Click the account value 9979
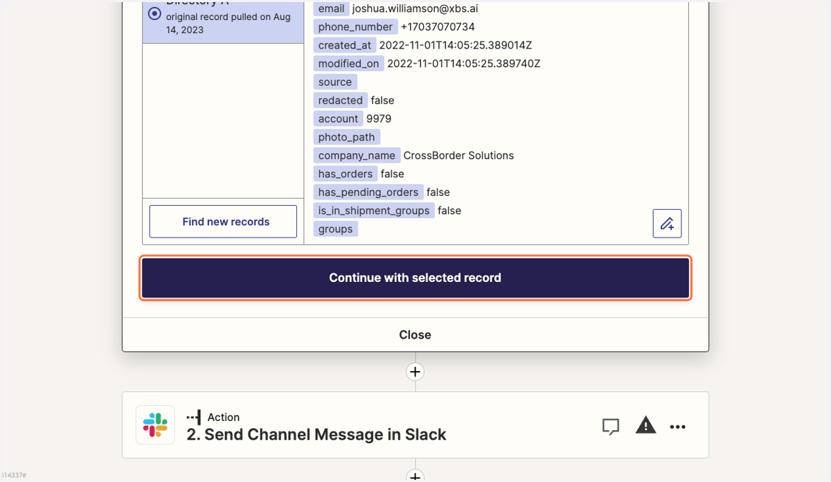The width and height of the screenshot is (831, 482). [379, 118]
